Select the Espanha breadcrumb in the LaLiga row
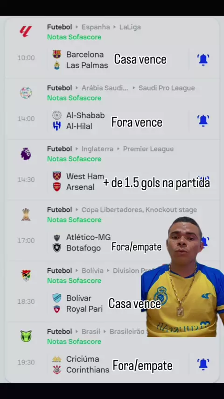The height and width of the screenshot is (399, 224). (96, 27)
